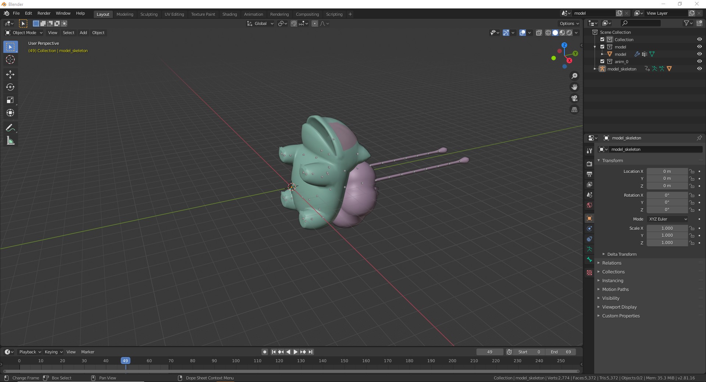Toggle viewport overlays on or off
Image resolution: width=706 pixels, height=382 pixels.
[523, 33]
